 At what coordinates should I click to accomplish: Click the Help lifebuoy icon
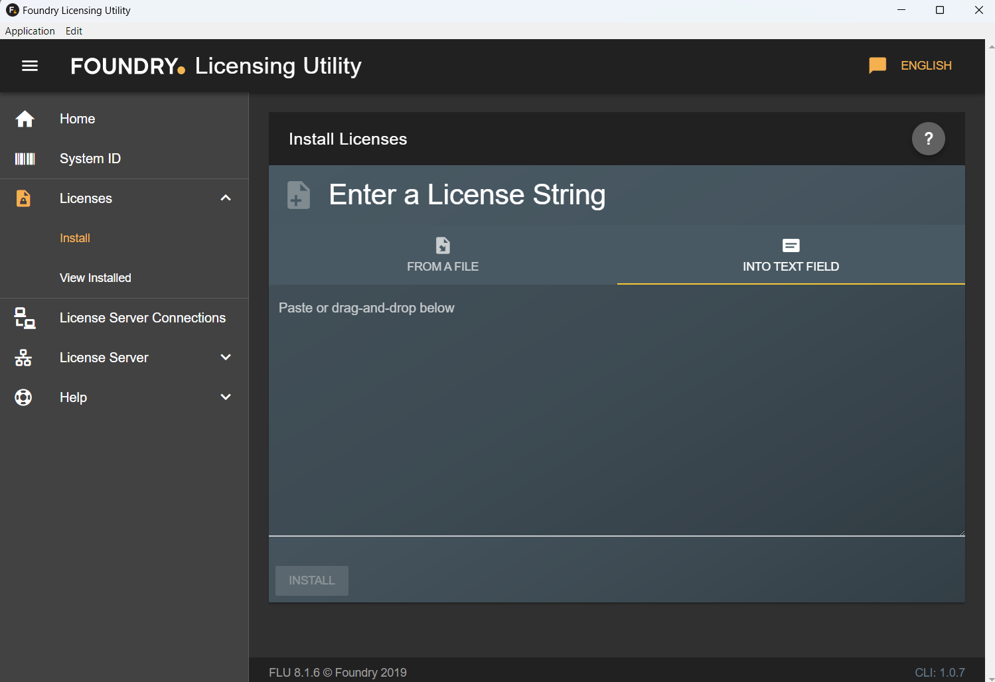23,397
